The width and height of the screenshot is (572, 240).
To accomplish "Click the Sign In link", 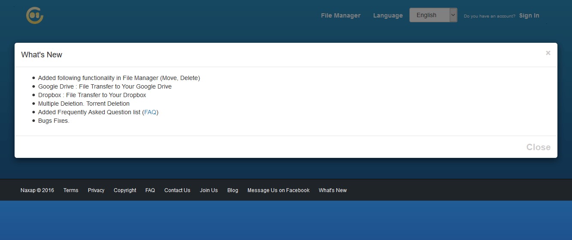I will tap(529, 15).
